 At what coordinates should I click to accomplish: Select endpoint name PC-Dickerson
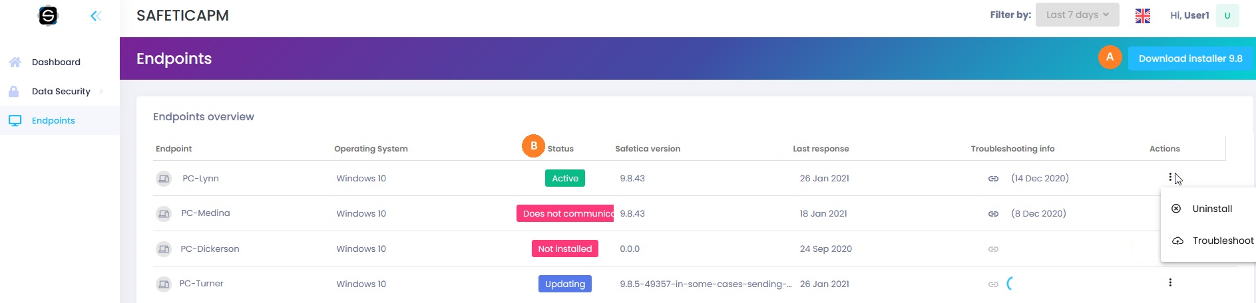coord(210,249)
